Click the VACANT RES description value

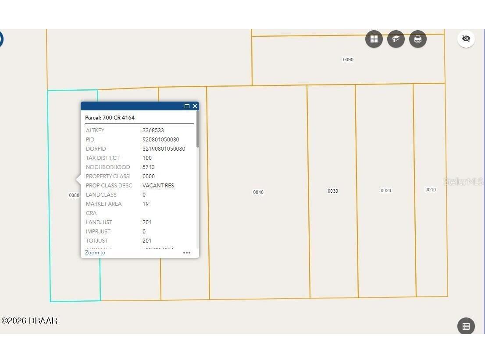(x=158, y=185)
